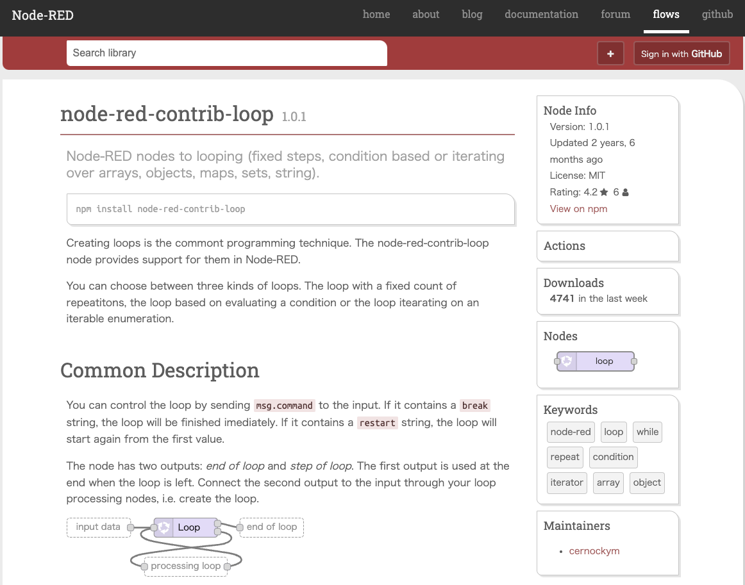745x585 pixels.
Task: Click the ratings user count icon
Action: click(625, 192)
